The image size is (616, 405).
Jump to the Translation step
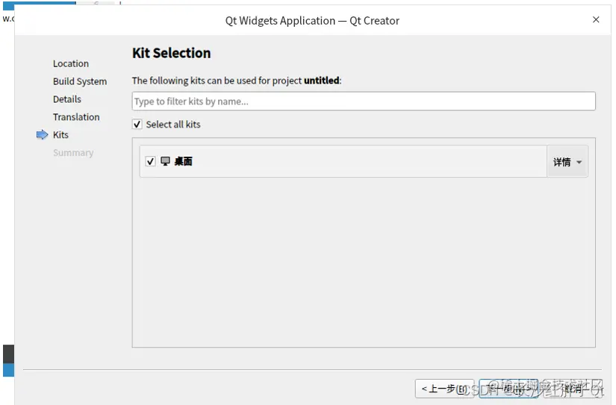(77, 117)
